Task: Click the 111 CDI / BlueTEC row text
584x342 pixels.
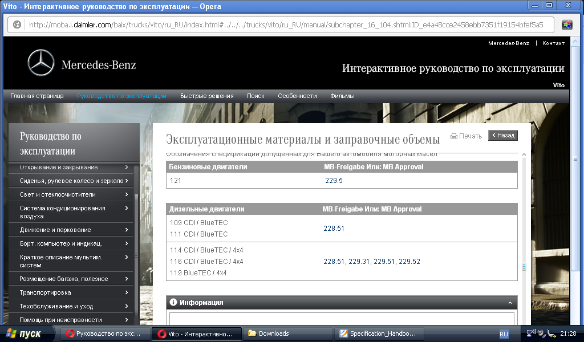Action: click(199, 234)
